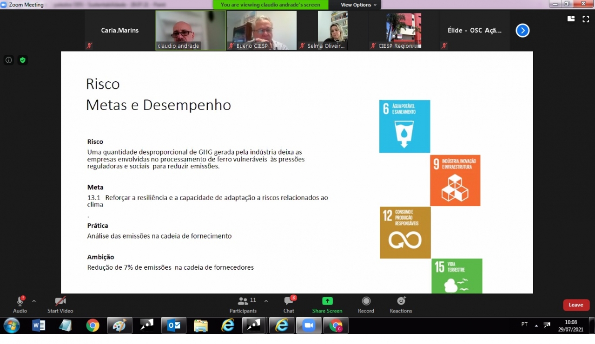Unmute the Audio microphone

click(20, 302)
